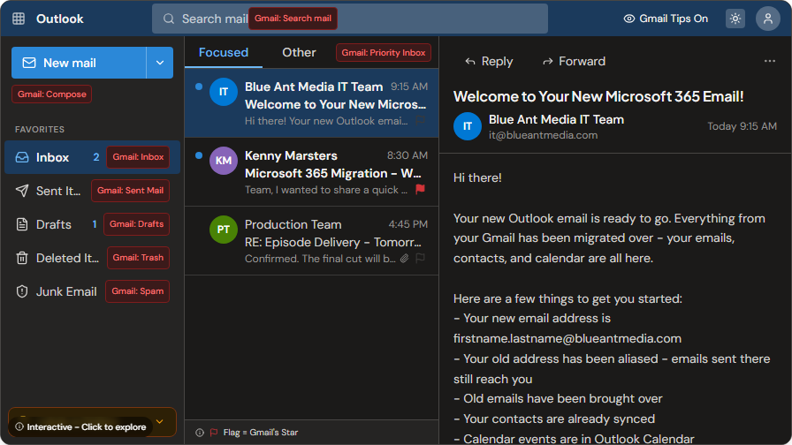The width and height of the screenshot is (792, 445).
Task: Open the Inbox folder
Action: [92, 157]
